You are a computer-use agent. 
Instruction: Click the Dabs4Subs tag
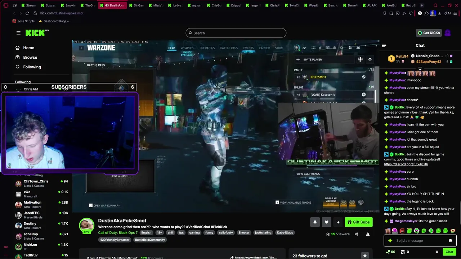click(x=285, y=233)
